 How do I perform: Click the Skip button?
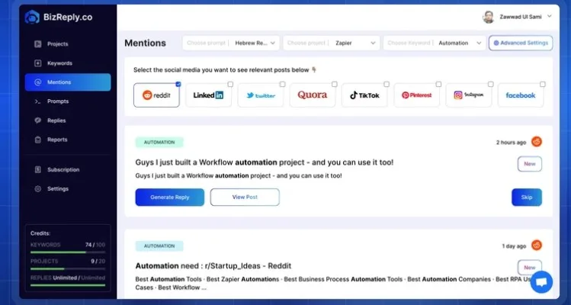coord(527,197)
